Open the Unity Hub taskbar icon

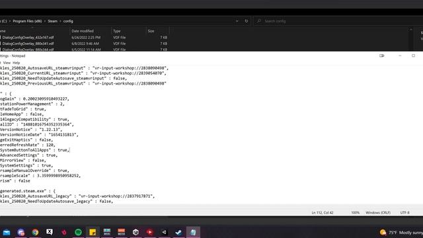pos(135,232)
